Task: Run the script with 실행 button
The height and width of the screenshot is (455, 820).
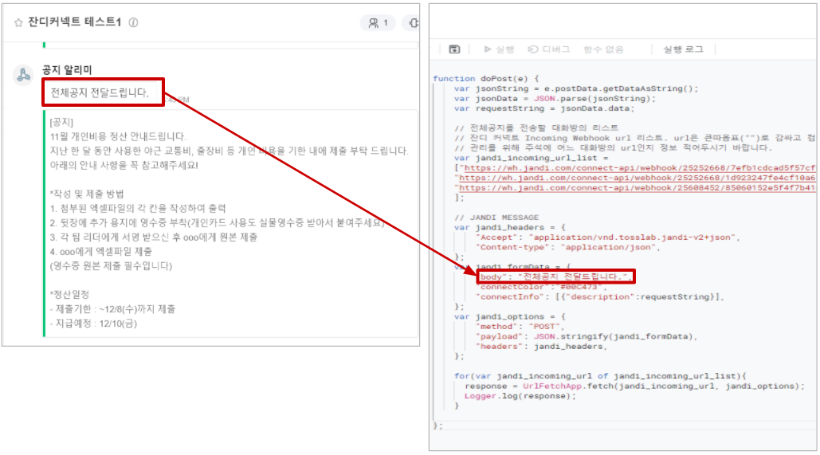Action: pyautogui.click(x=500, y=49)
